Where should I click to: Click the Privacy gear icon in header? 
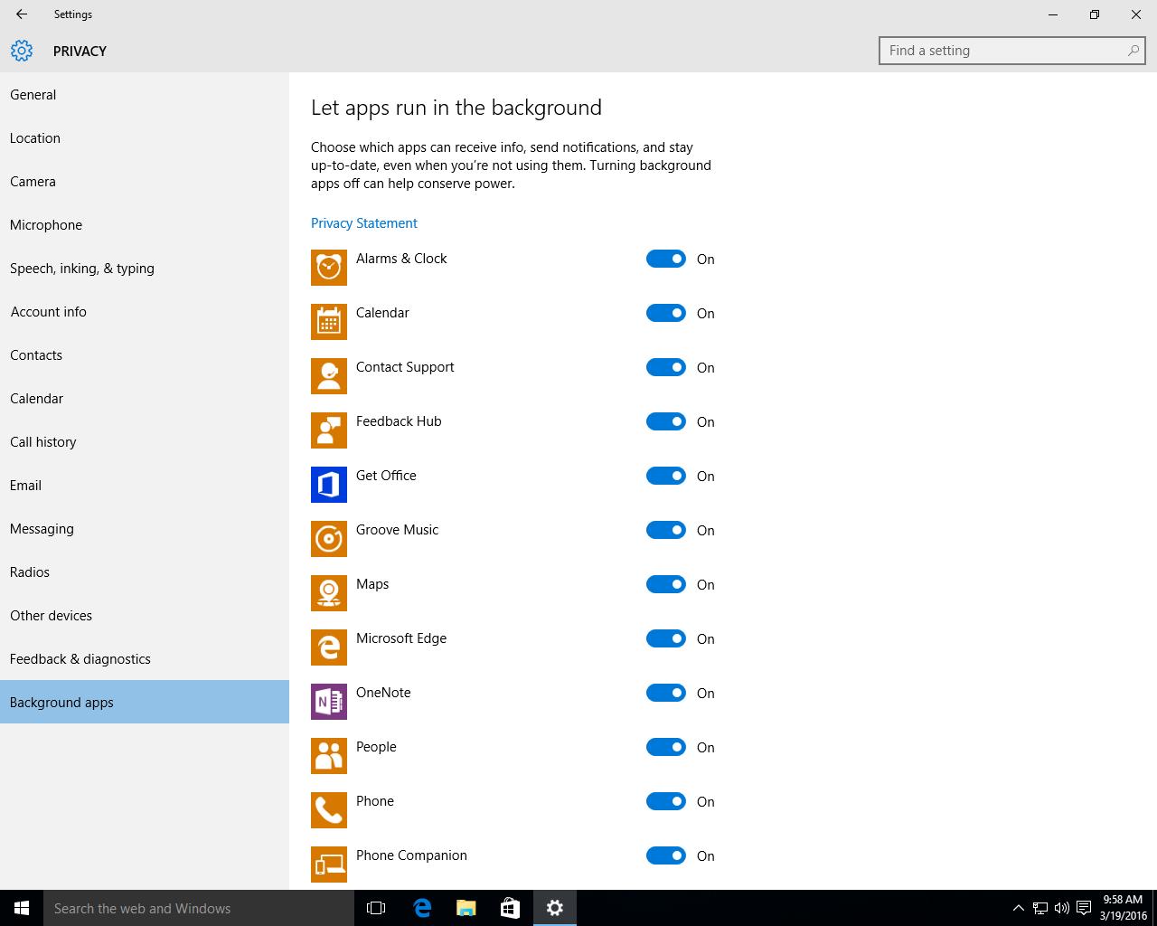[22, 51]
